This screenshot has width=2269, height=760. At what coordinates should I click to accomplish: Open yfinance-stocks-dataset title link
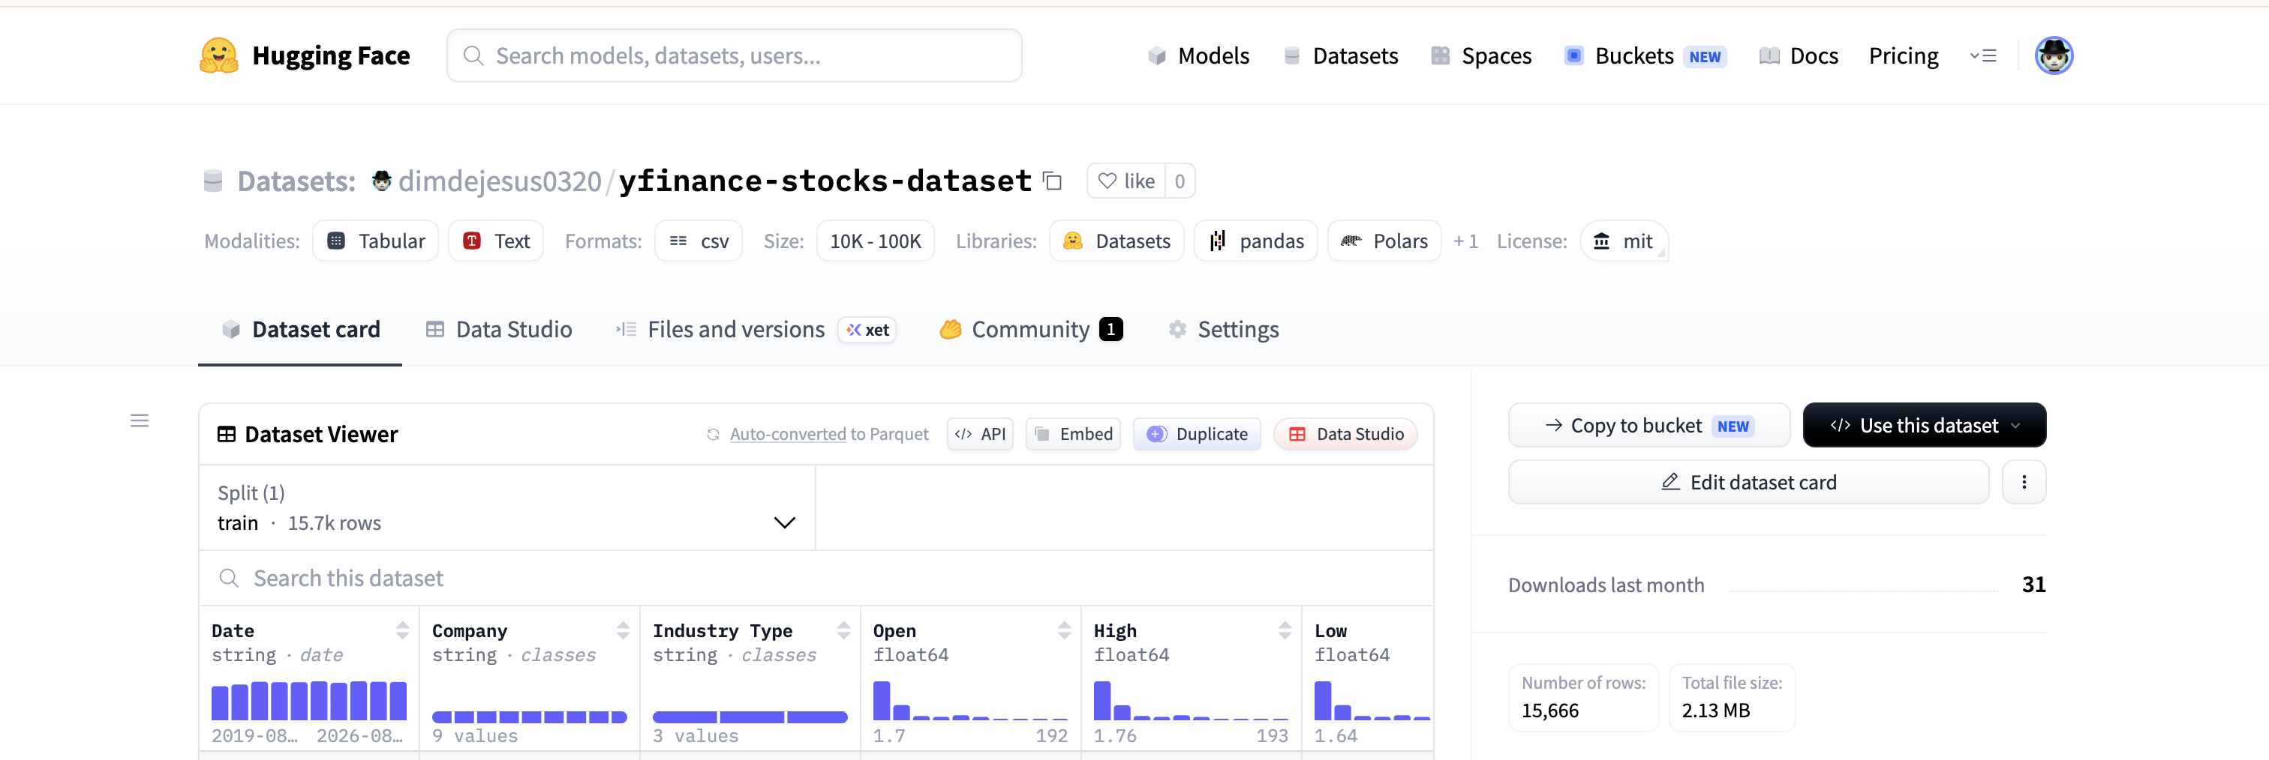tap(825, 181)
